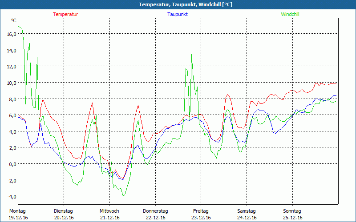Viewport: 356px width, 222px height.
Task: Click the date 19.12.16
Action: [18, 218]
